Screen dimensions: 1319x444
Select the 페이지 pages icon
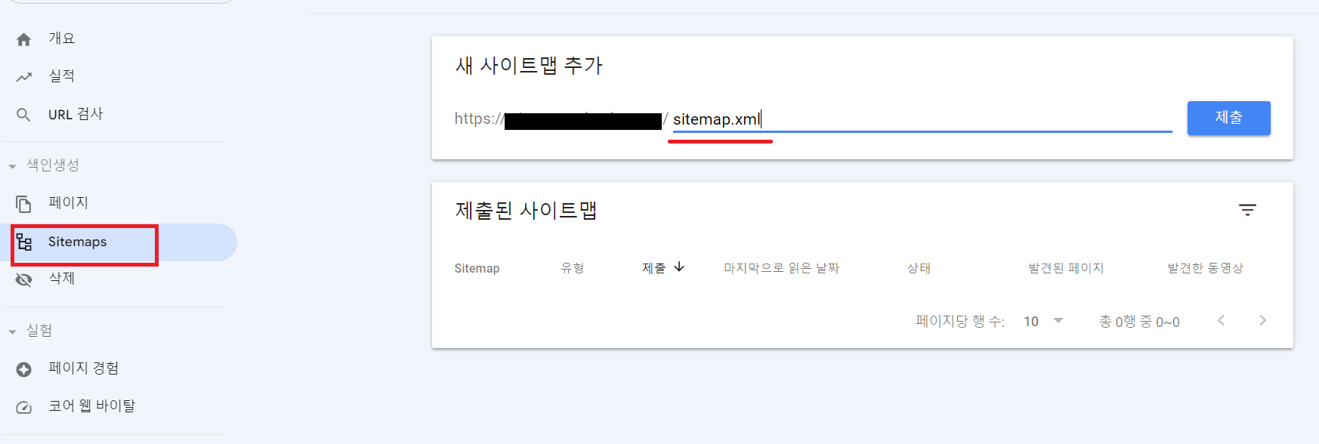(23, 202)
